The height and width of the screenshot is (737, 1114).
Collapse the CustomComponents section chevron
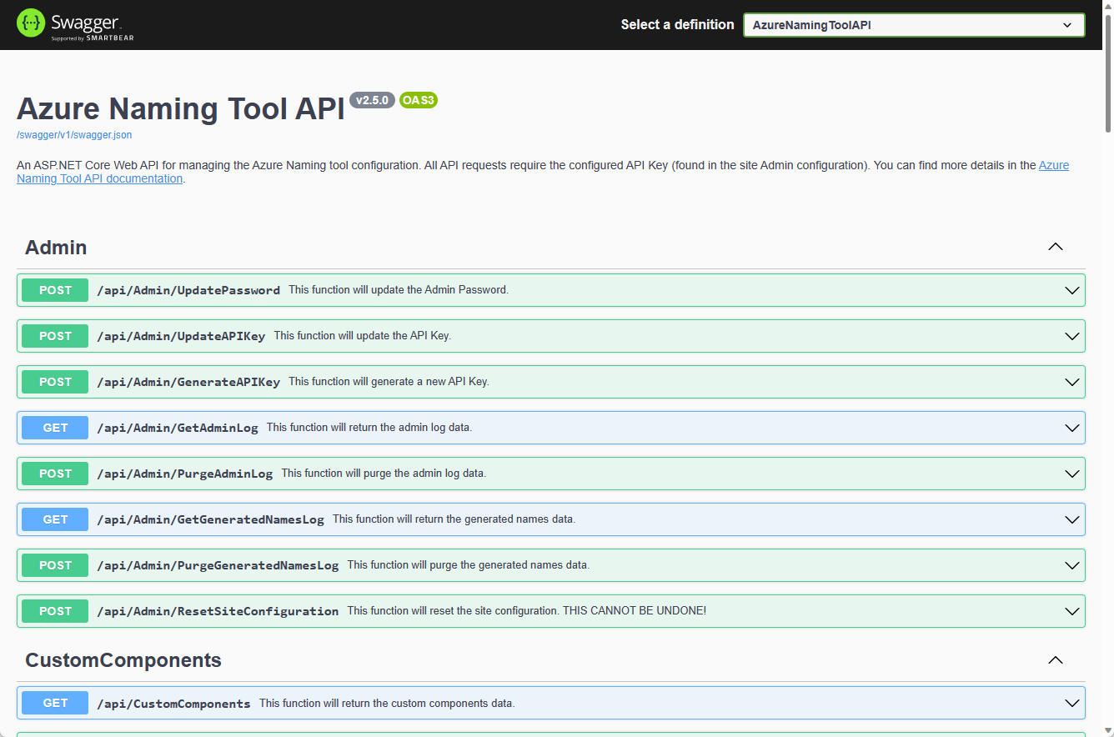(1055, 660)
